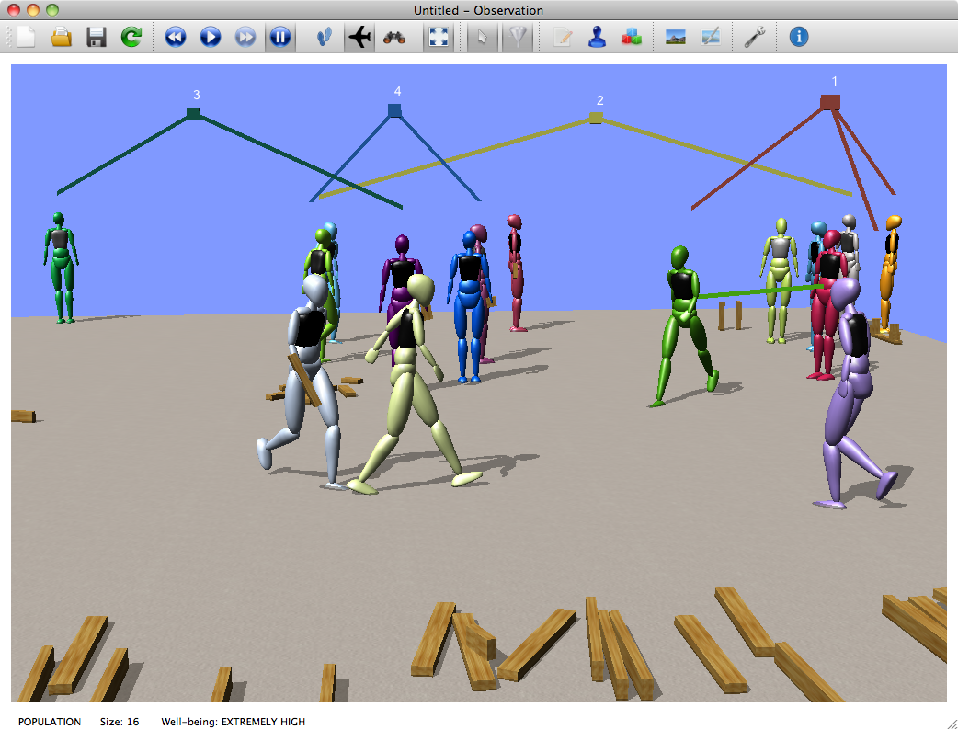Click the colored cubes icon

click(x=632, y=37)
